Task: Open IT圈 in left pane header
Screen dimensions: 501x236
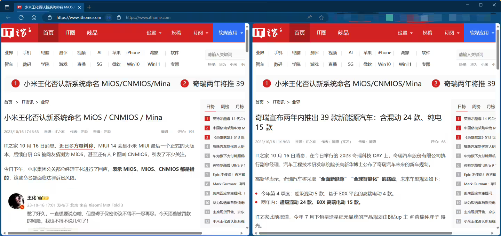Action: point(70,33)
